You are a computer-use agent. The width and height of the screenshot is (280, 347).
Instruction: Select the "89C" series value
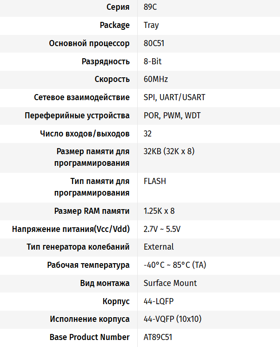click(151, 7)
